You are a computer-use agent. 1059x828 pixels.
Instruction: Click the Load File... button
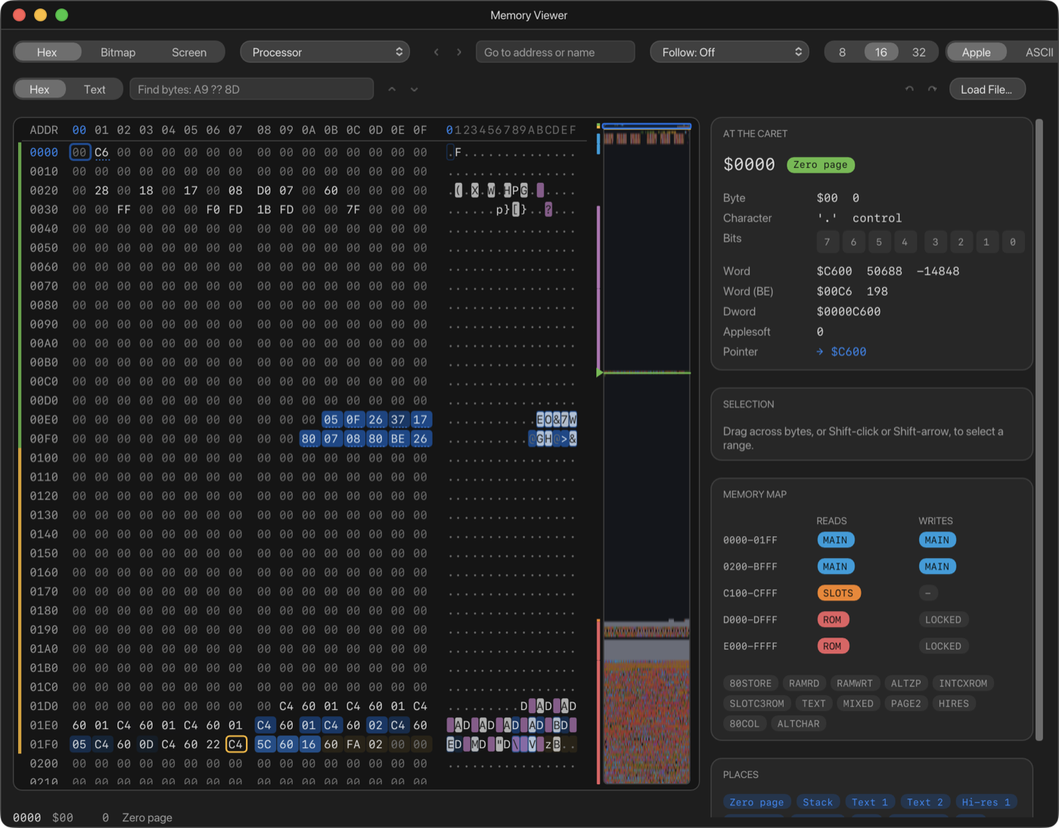[987, 89]
